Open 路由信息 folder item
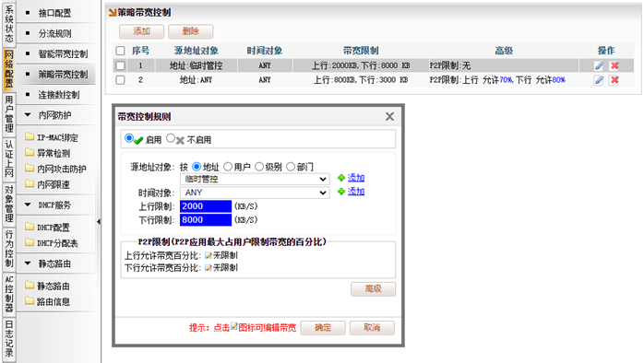This screenshot has height=363, width=644. click(x=48, y=301)
